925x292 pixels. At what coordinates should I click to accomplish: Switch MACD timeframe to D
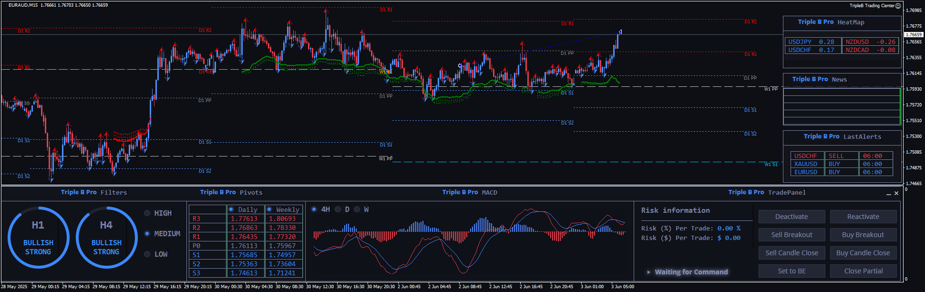338,209
